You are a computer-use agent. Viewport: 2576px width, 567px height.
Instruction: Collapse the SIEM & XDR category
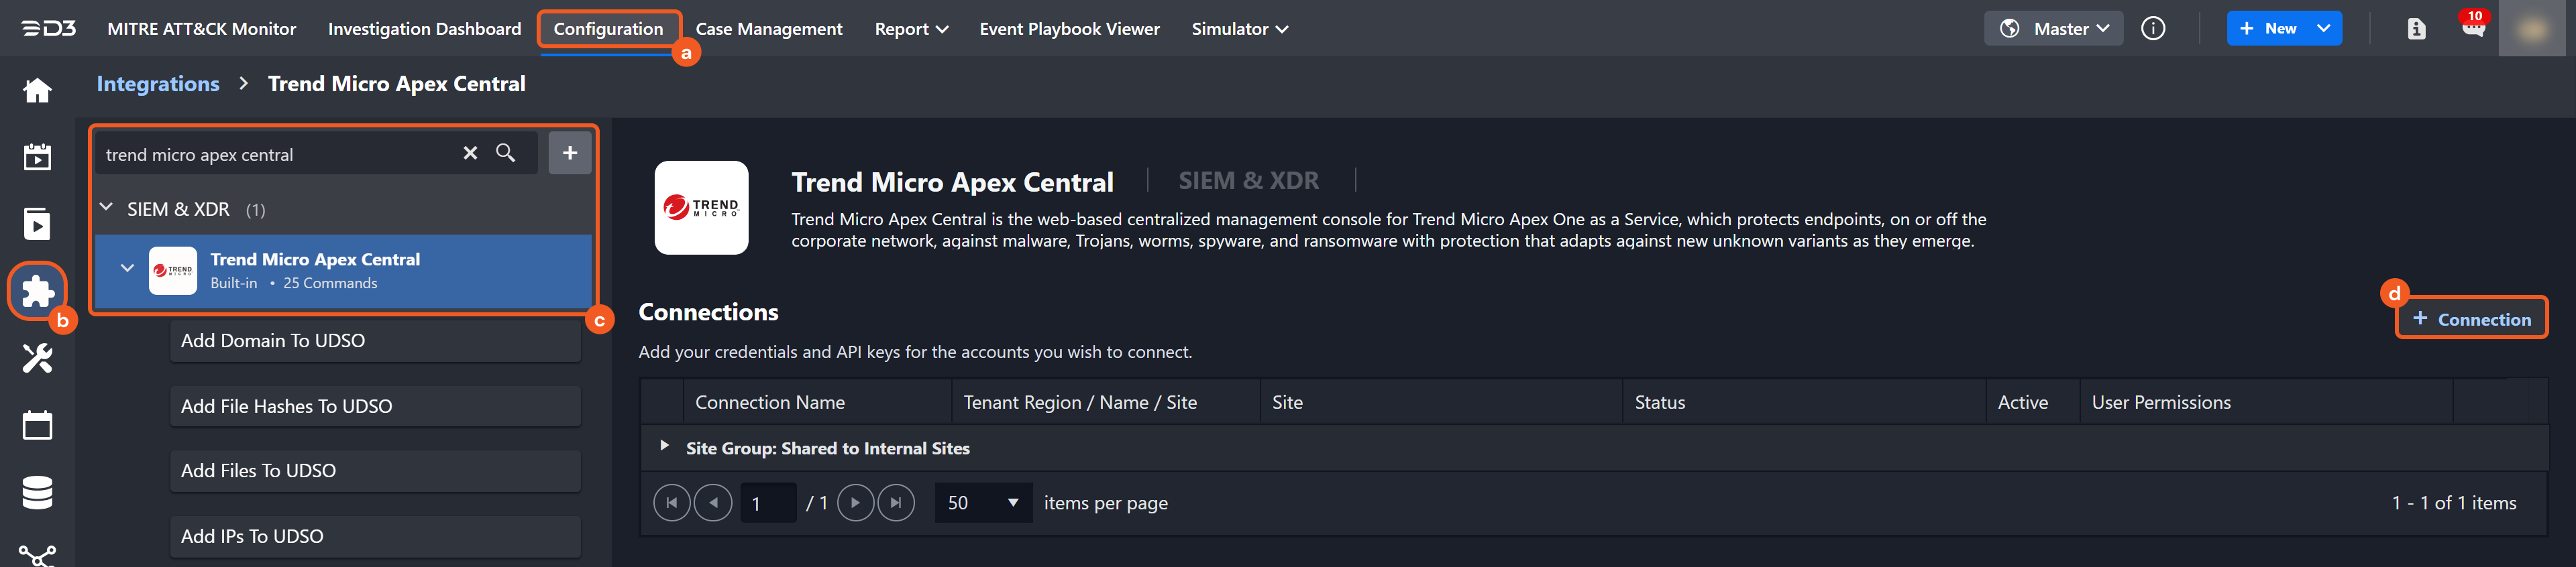[107, 208]
